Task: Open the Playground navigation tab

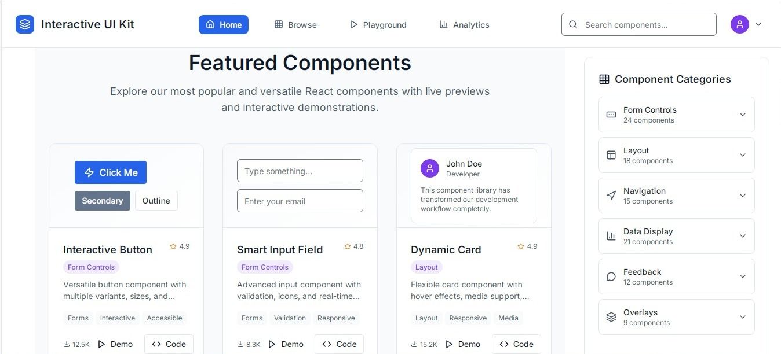Action: [x=378, y=25]
